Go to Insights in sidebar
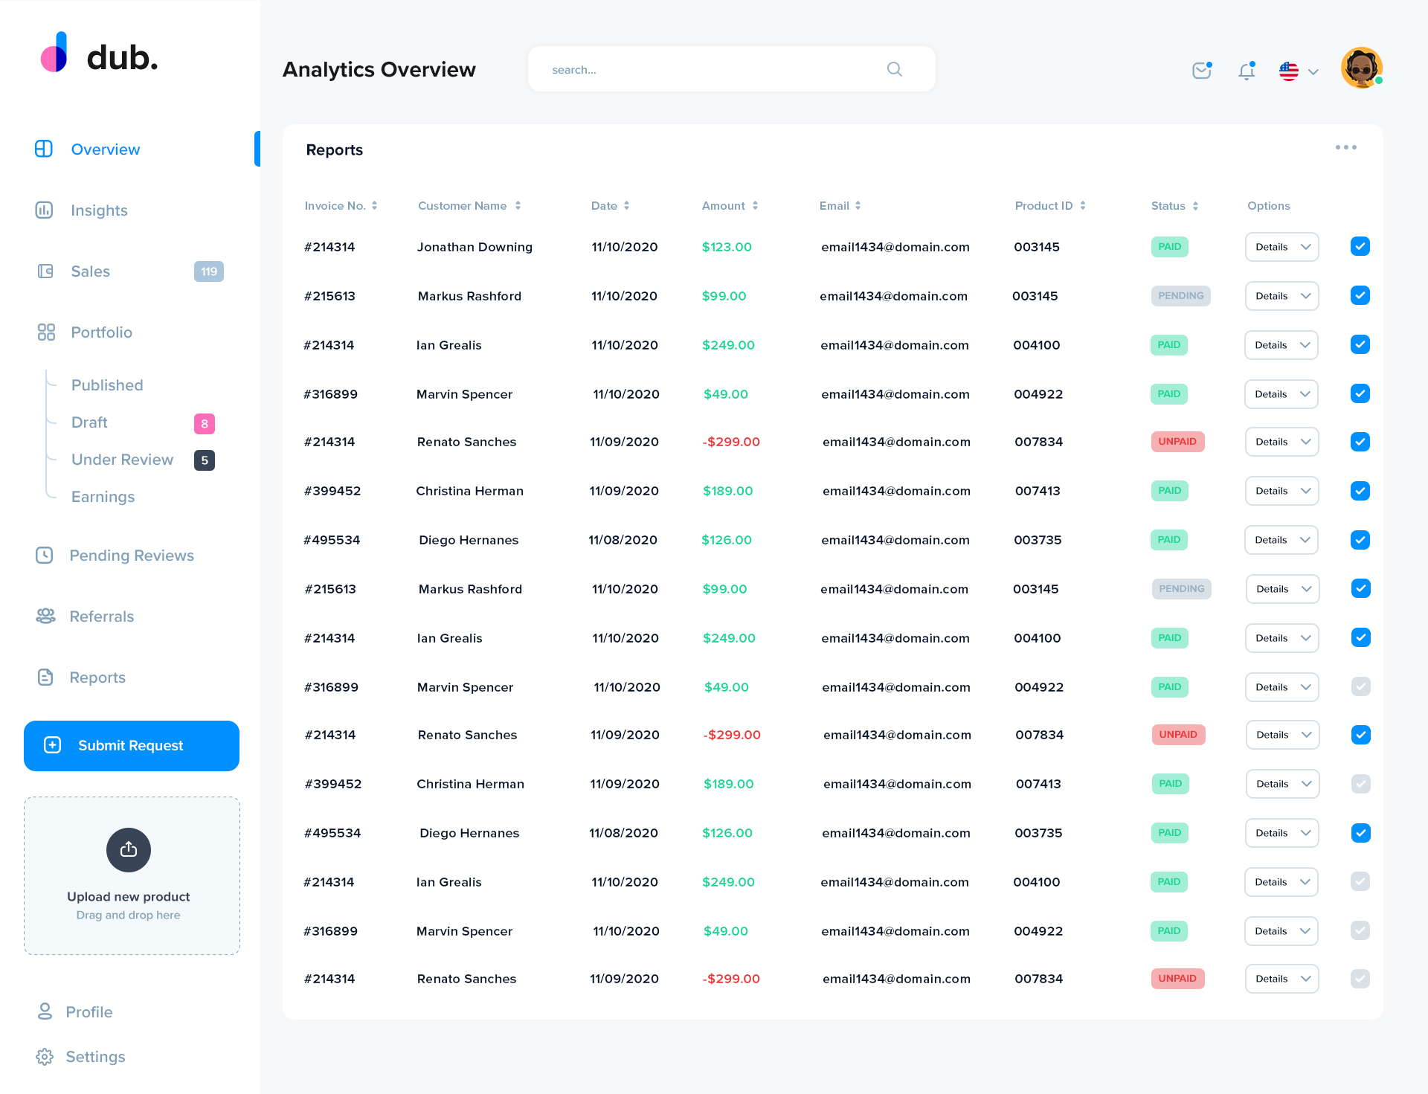 coord(99,210)
